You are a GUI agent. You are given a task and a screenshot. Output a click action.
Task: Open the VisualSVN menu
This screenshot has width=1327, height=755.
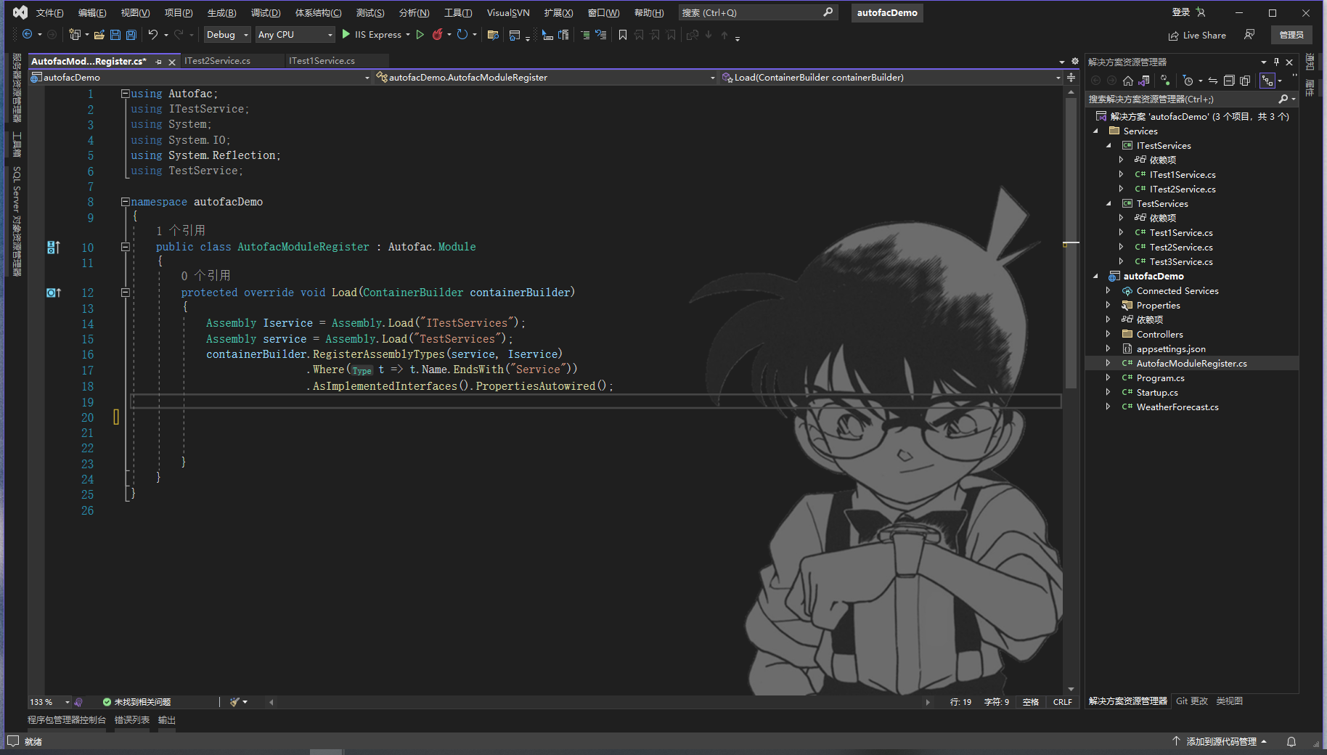(x=508, y=12)
